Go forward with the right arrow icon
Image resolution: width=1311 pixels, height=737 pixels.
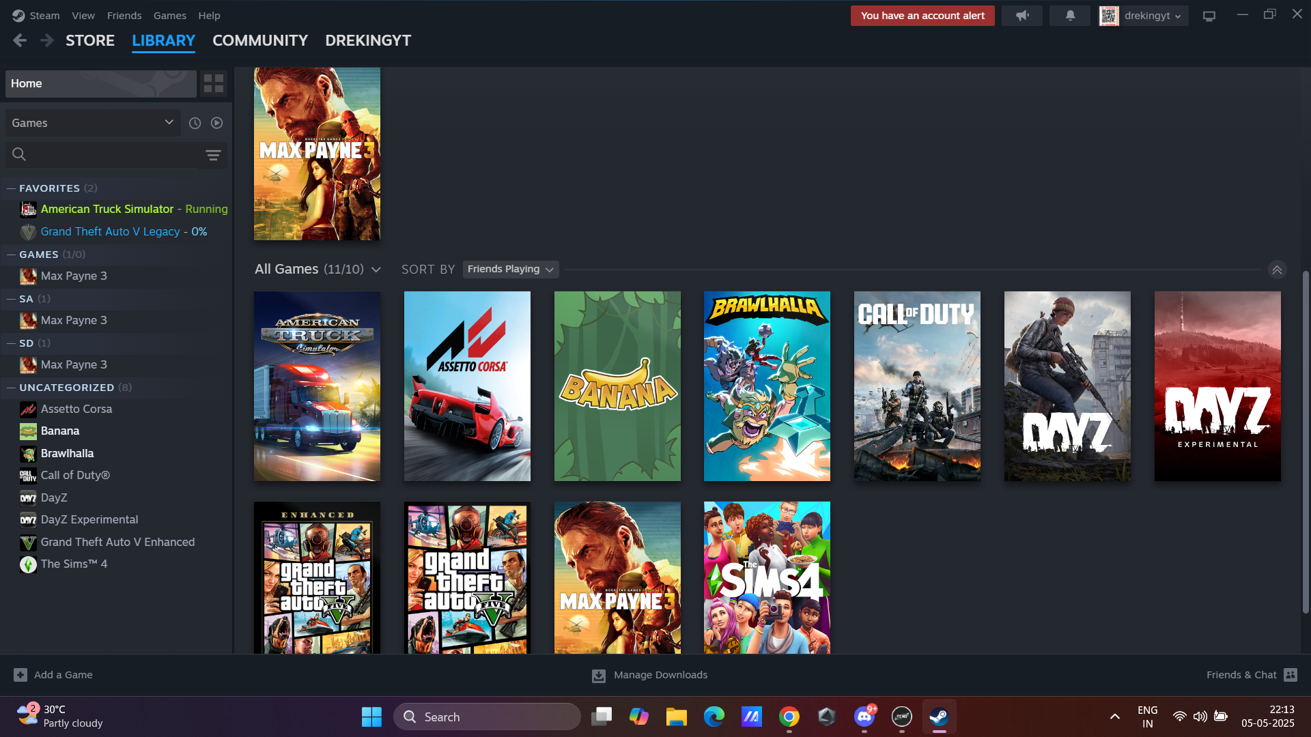(46, 41)
